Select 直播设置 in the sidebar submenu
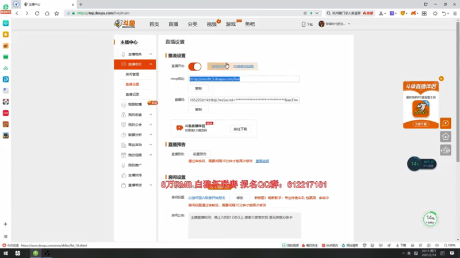This screenshot has height=258, width=460. click(132, 84)
